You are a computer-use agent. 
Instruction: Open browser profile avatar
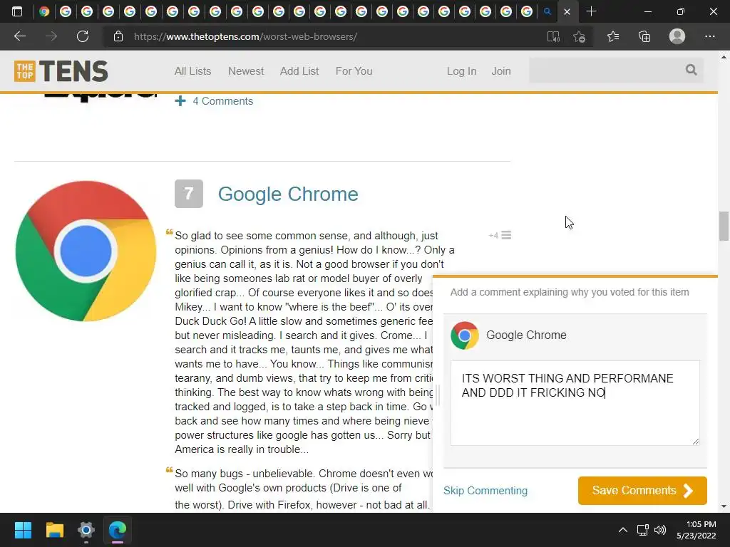click(x=677, y=36)
